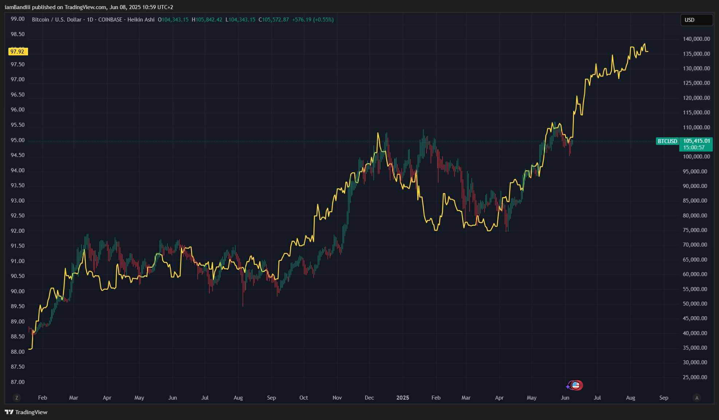Click the Oct label on time axis

tap(304, 398)
